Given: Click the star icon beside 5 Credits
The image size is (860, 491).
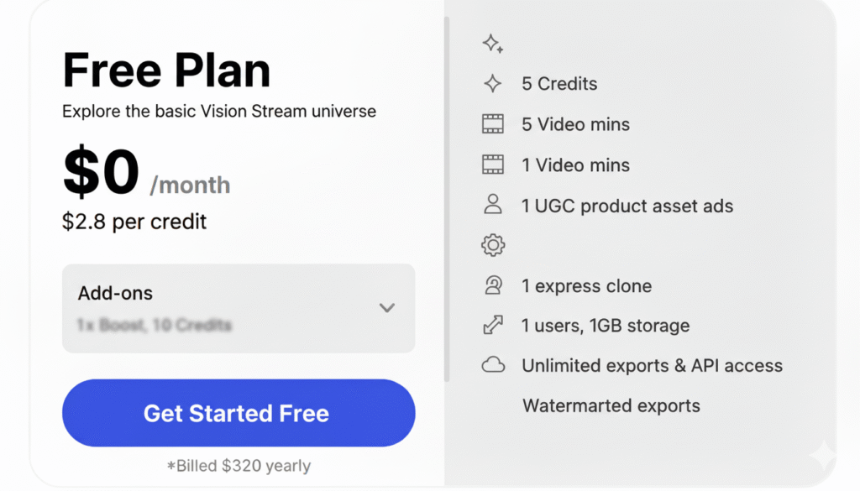Looking at the screenshot, I should coord(493,84).
